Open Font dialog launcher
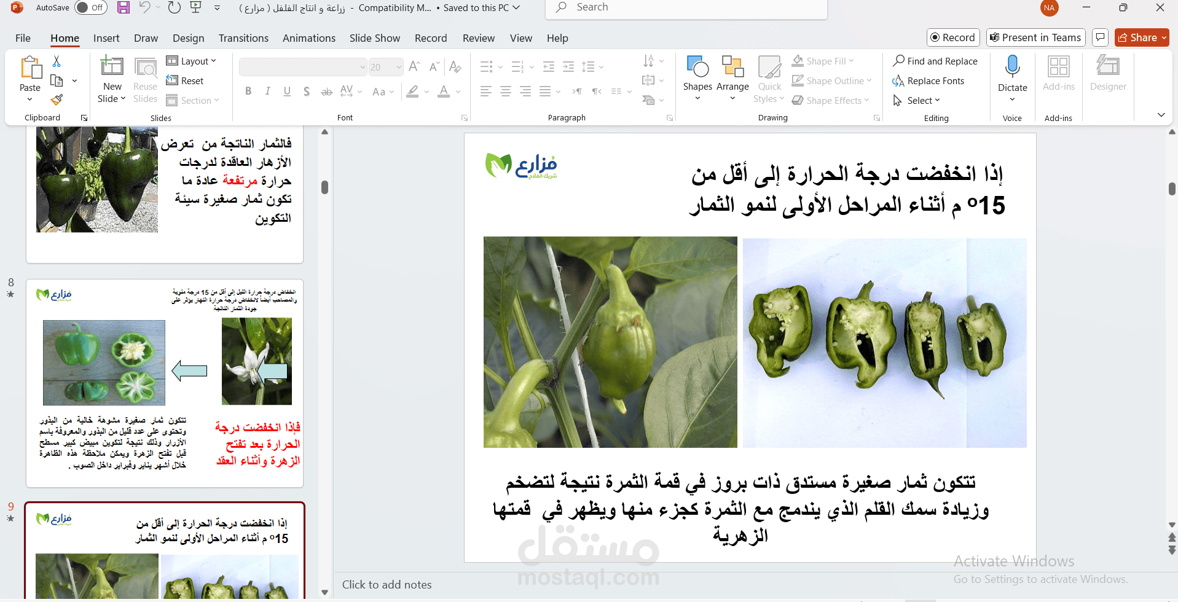1178x602 pixels. pyautogui.click(x=465, y=118)
